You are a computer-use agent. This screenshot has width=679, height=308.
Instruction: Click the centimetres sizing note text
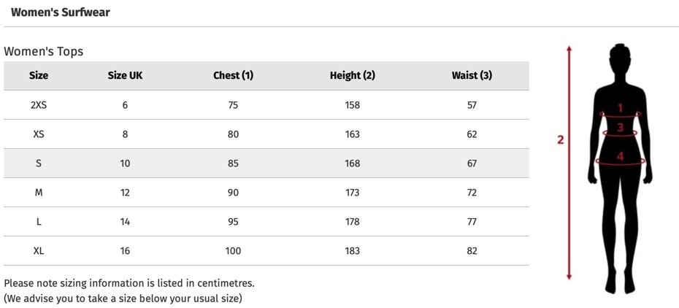tap(129, 284)
